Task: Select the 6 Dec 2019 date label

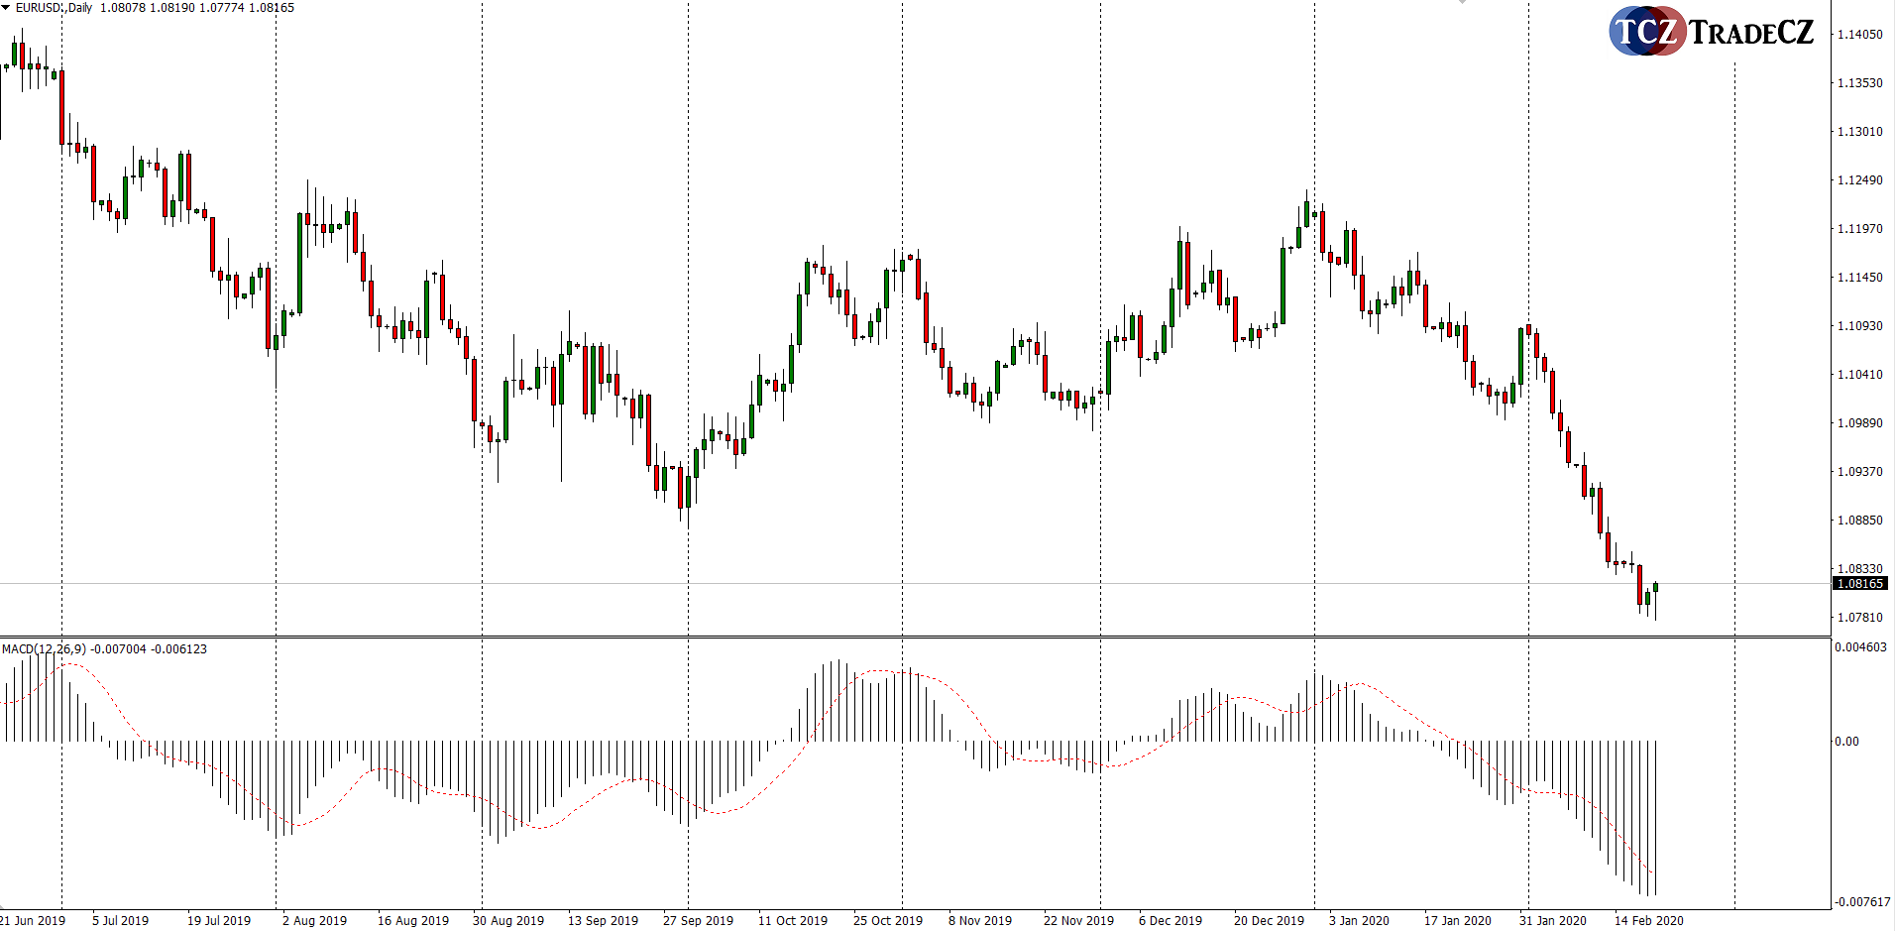Action: [x=1170, y=921]
